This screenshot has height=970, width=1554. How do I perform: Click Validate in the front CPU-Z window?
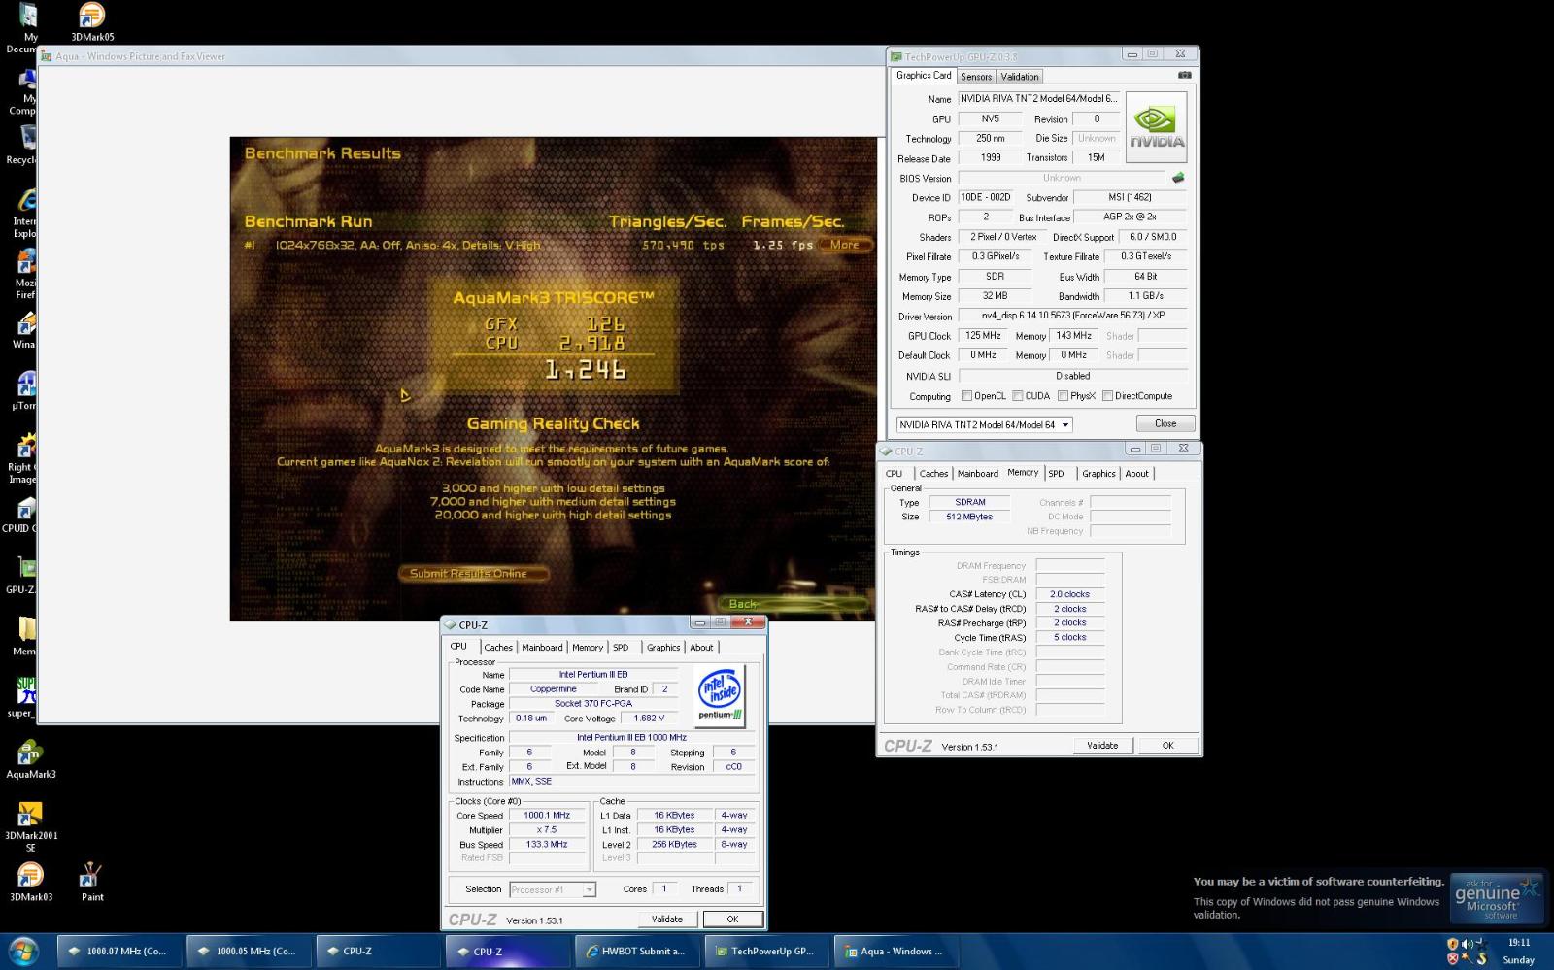[x=666, y=919]
